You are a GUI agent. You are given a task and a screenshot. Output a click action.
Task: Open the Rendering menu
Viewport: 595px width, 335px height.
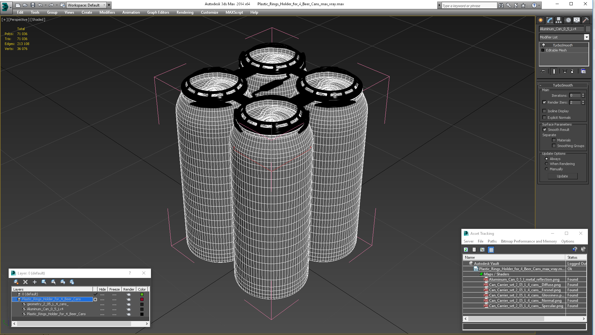point(185,12)
